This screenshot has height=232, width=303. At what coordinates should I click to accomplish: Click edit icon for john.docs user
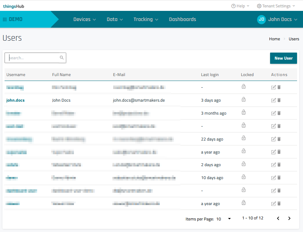point(274,100)
